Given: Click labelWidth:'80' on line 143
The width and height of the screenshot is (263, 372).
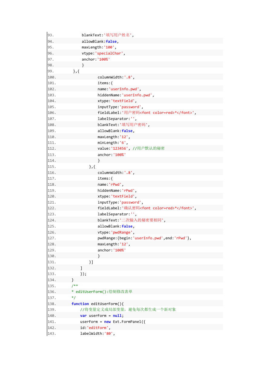Looking at the screenshot, I should (98, 333).
